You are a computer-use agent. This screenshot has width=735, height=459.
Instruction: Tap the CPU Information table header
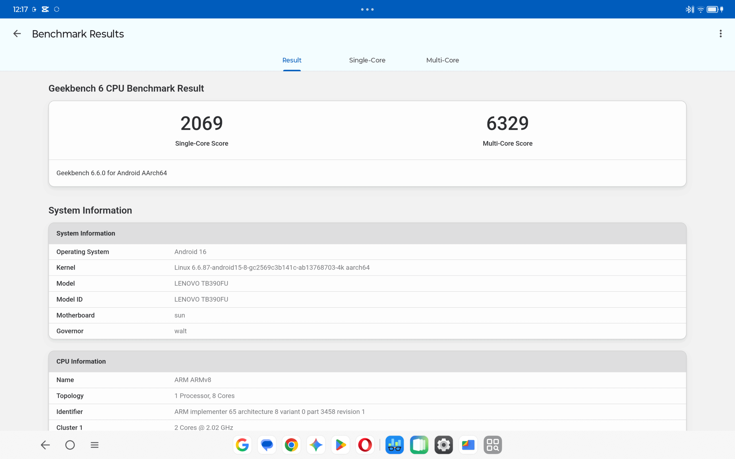click(367, 361)
